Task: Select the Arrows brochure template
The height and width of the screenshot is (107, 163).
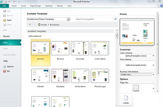Action: point(41,53)
